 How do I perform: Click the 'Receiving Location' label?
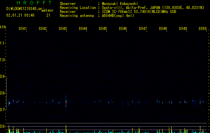click(x=78, y=8)
